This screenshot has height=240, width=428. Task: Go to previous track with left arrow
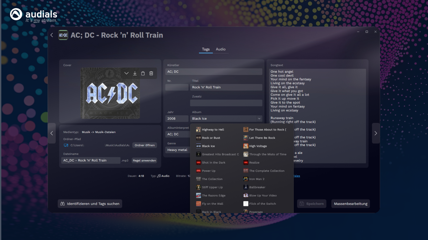click(x=52, y=133)
